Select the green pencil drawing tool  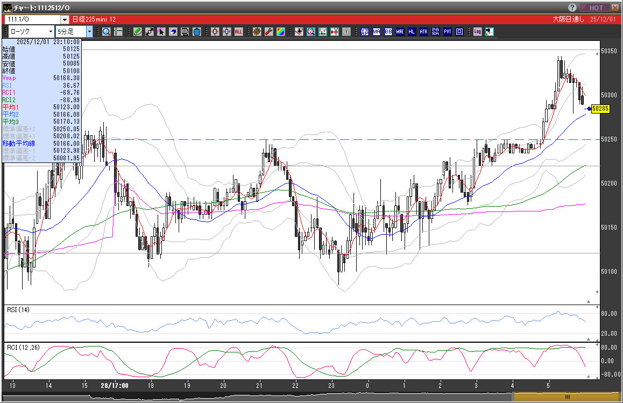(138, 32)
